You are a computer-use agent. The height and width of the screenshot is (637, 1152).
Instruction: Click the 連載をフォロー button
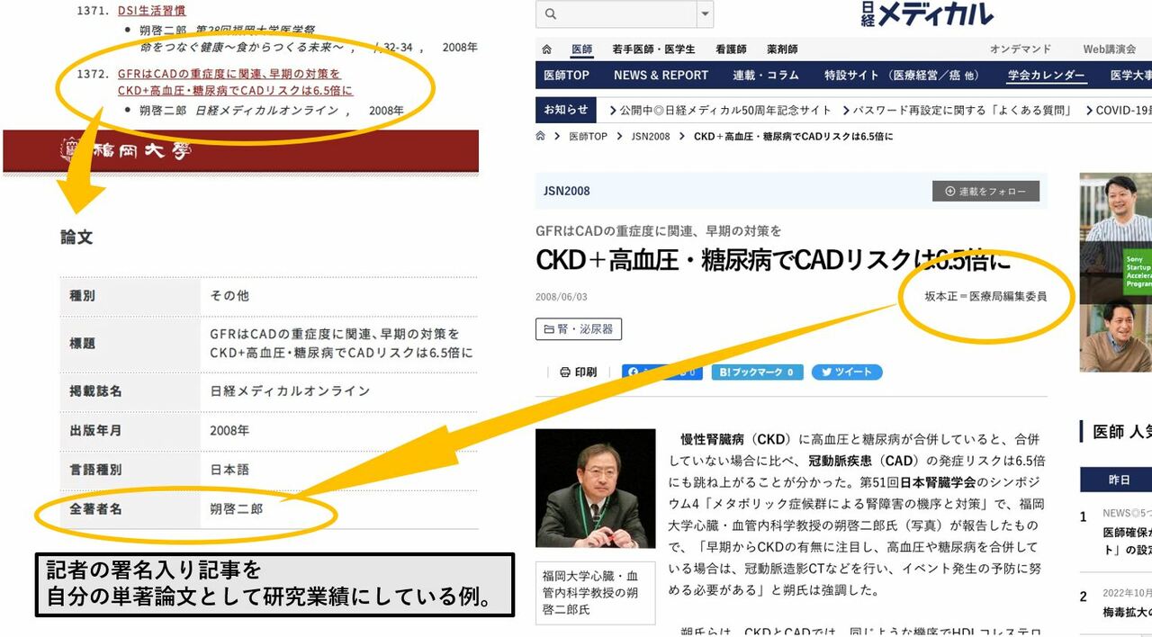pyautogui.click(x=985, y=191)
